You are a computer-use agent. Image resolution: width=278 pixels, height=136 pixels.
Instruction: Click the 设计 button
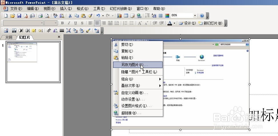coord(187,23)
